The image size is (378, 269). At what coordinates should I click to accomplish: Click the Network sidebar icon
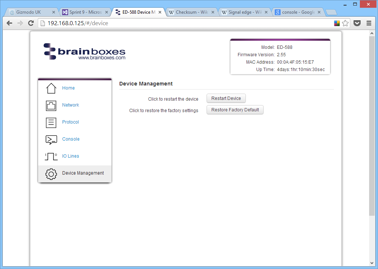coord(51,105)
